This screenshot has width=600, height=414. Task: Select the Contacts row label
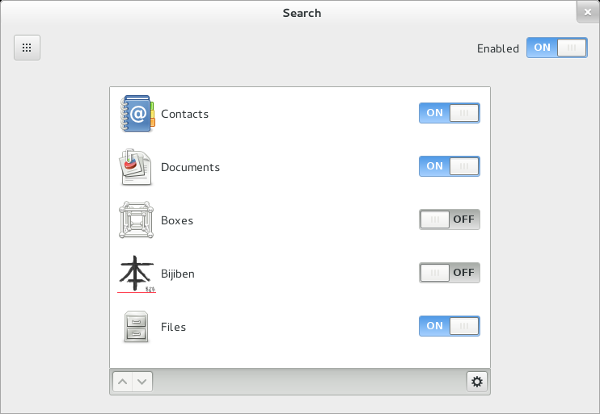(185, 114)
